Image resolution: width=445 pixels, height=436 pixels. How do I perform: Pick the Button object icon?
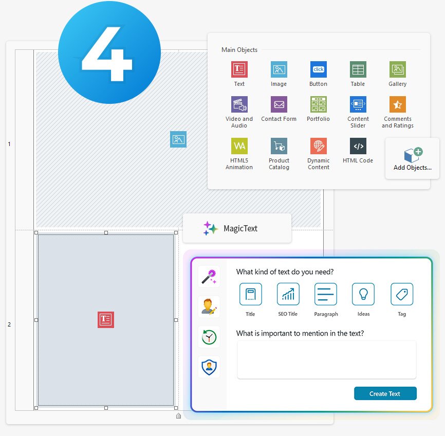pos(318,69)
